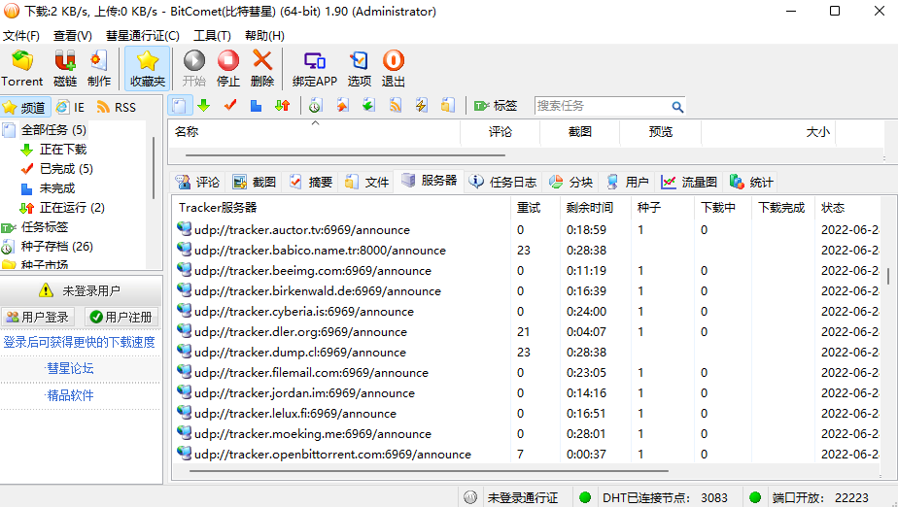
Task: Open the 彗星论坛 forum link
Action: [70, 368]
